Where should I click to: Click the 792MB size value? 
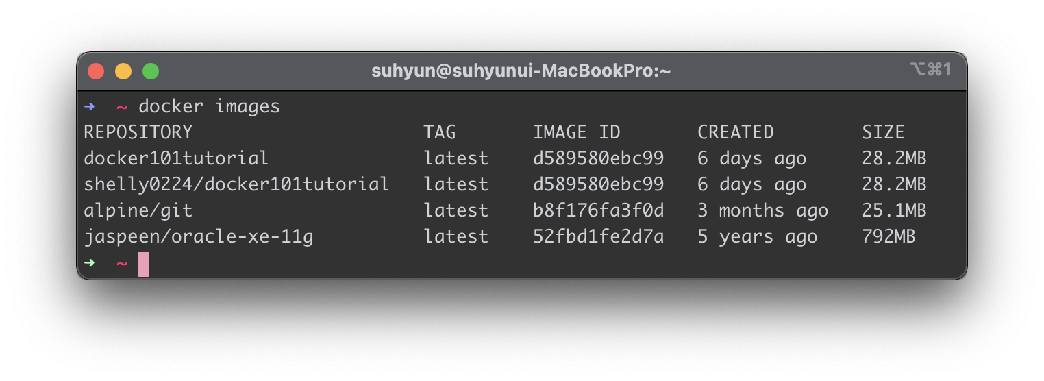[x=889, y=236]
